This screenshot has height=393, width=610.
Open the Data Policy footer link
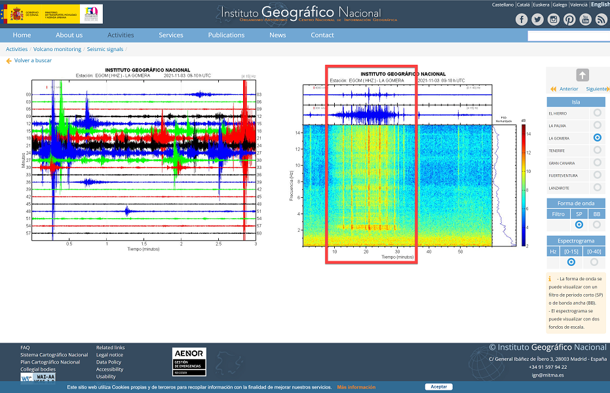[x=109, y=362]
